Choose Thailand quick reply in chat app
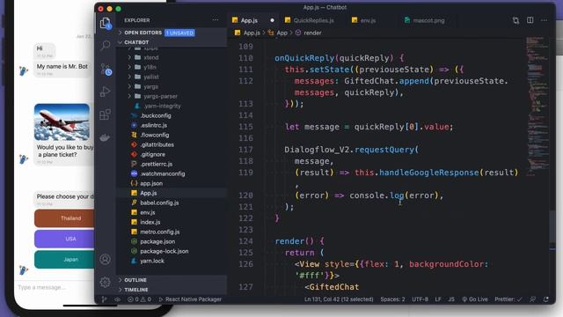 pyautogui.click(x=64, y=218)
